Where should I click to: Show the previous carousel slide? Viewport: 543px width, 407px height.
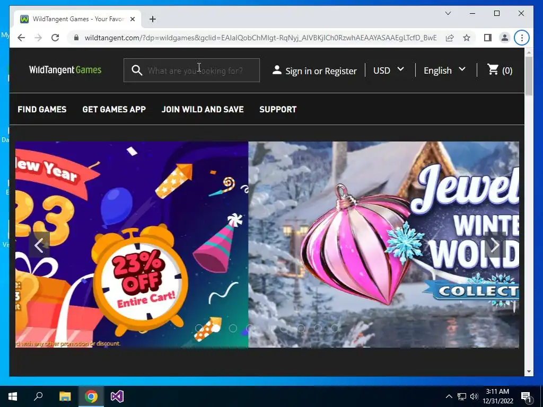coord(39,245)
